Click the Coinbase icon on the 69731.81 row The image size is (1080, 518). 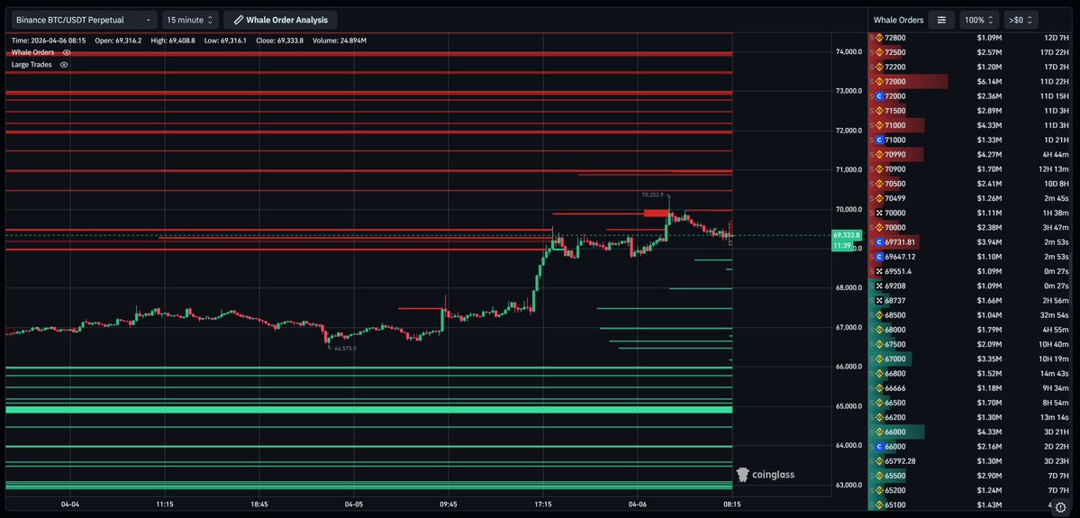click(878, 242)
